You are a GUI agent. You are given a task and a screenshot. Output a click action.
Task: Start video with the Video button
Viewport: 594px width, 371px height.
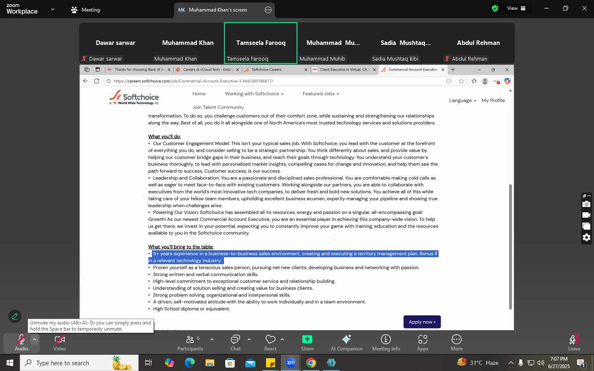click(60, 343)
